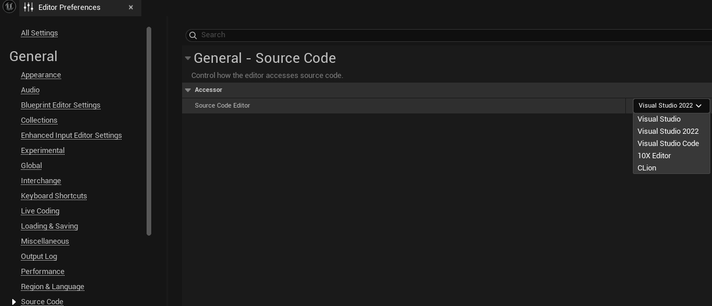712x306 pixels.
Task: Open Keyboard Shortcuts settings
Action: (54, 196)
